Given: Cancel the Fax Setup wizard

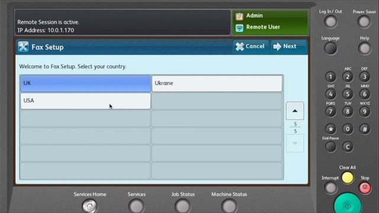Looking at the screenshot, I should (250, 46).
